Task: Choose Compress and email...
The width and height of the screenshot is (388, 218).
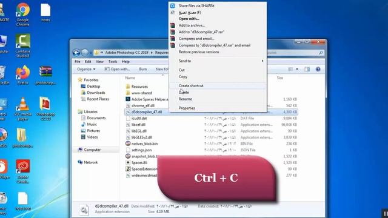Action: [196, 39]
